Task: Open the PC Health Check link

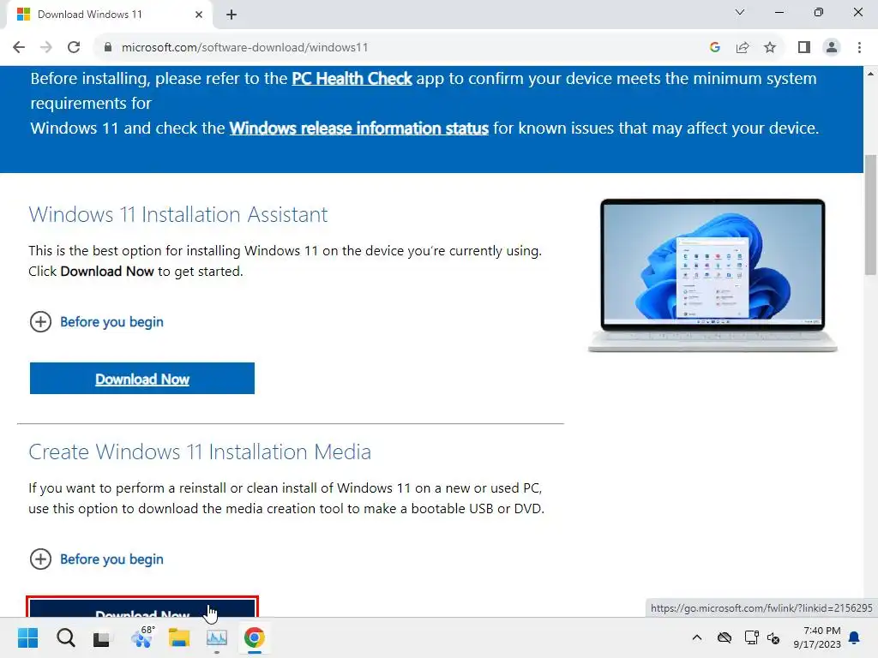Action: pyautogui.click(x=352, y=78)
